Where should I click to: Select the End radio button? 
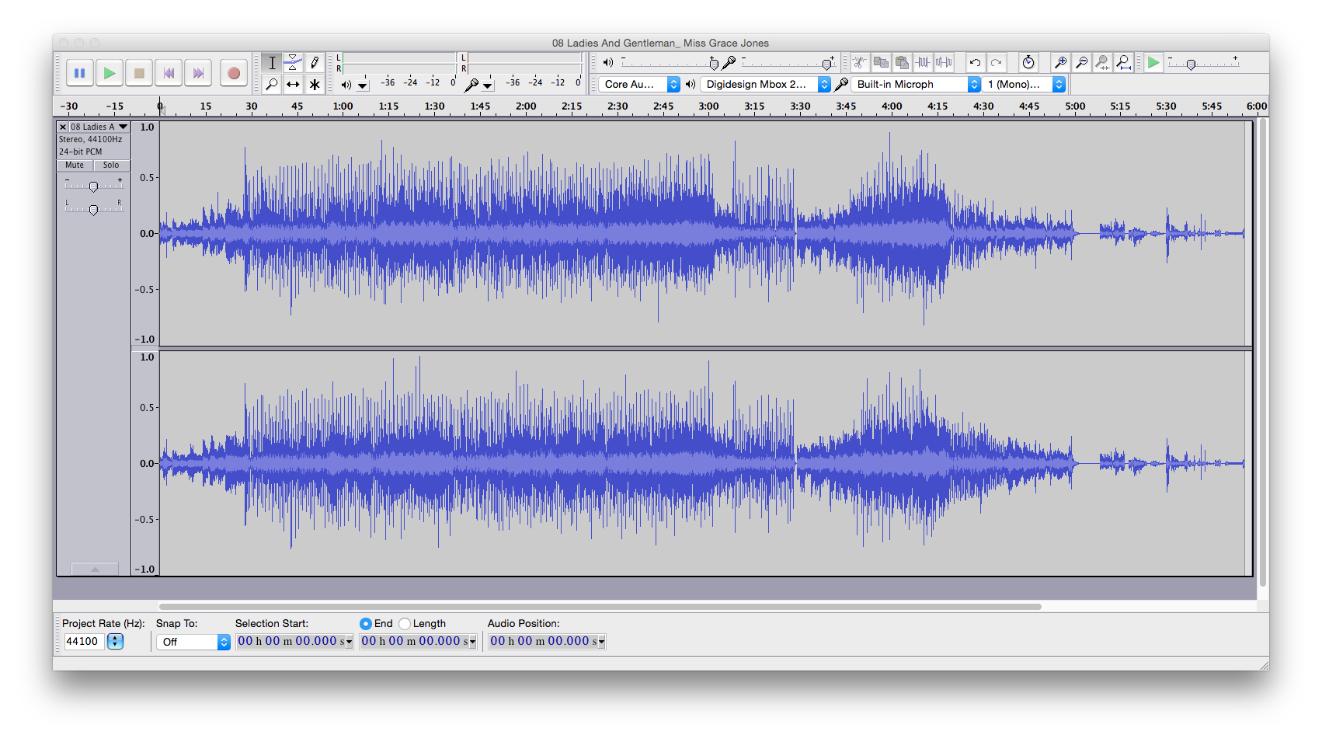[365, 624]
